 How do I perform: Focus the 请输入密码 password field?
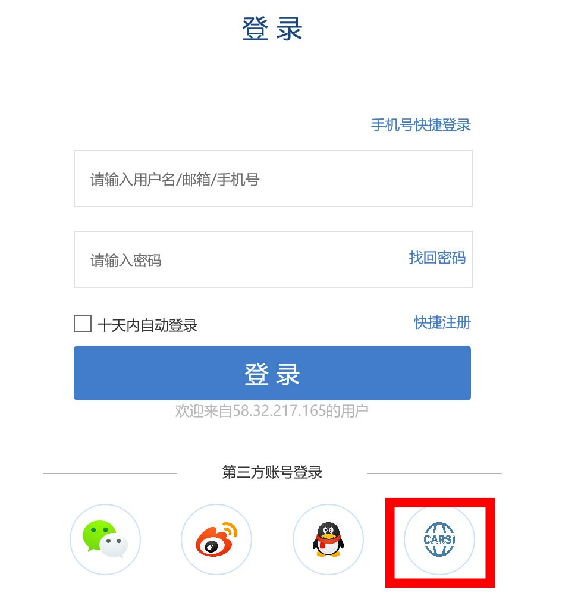(x=273, y=259)
